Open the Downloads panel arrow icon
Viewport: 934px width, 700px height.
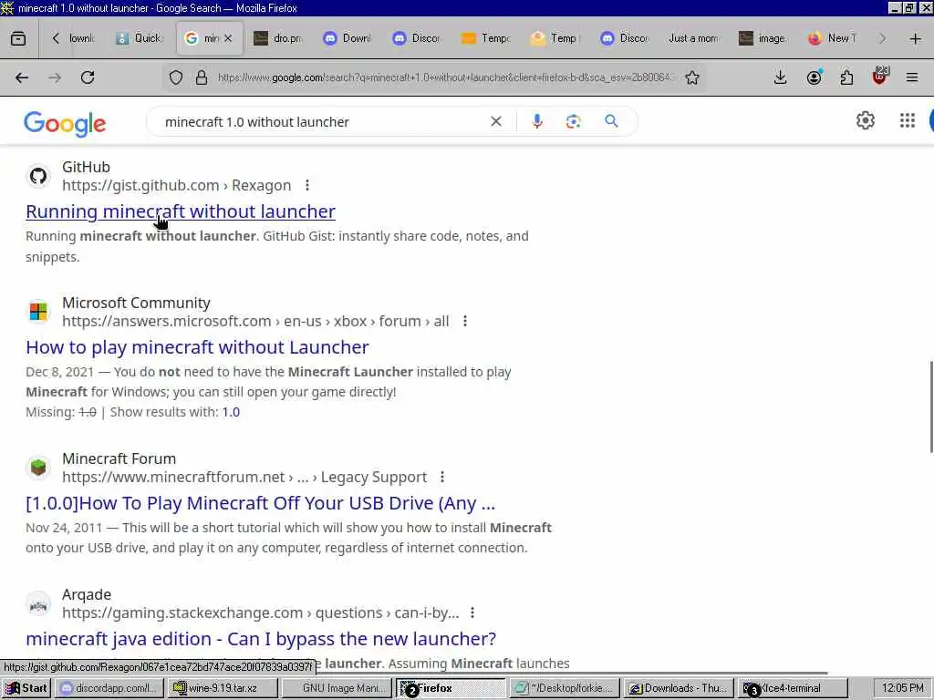point(781,77)
